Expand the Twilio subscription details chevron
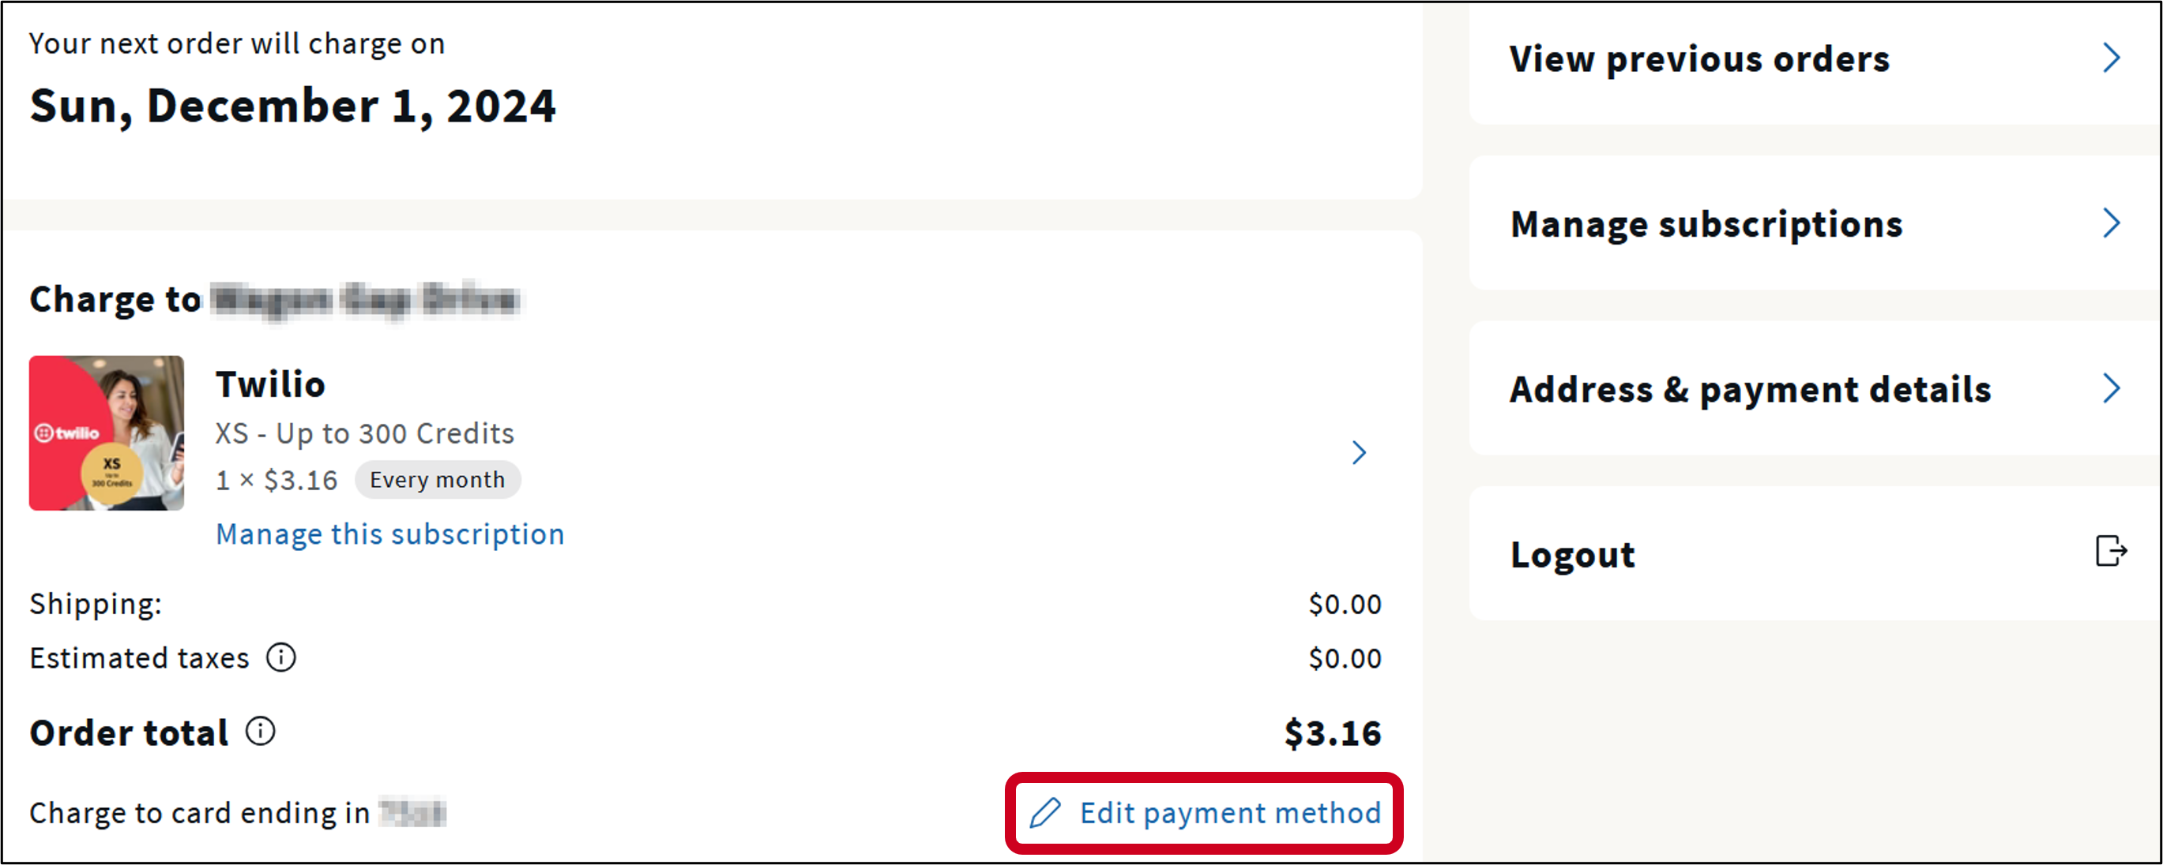This screenshot has height=865, width=2163. (1360, 453)
